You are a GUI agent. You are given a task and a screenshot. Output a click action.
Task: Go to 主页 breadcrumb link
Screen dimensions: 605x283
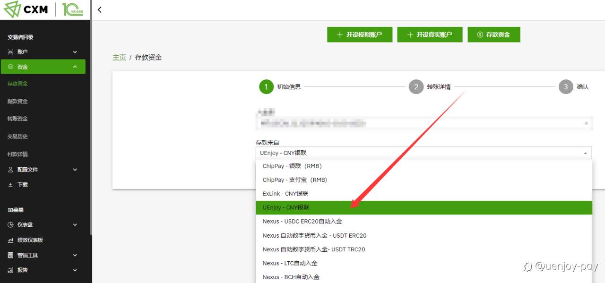119,57
